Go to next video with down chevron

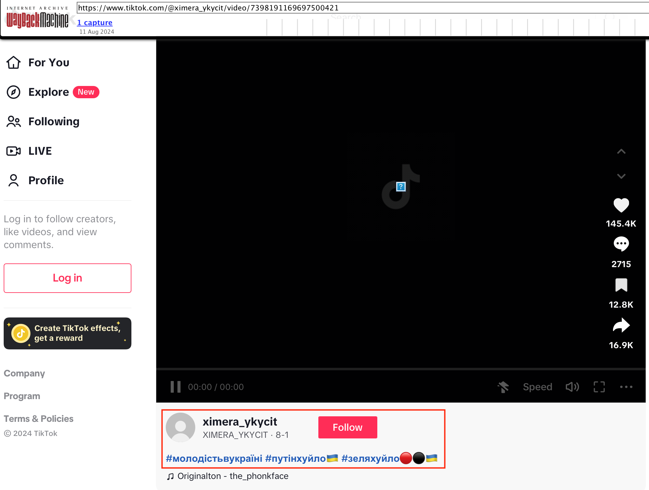pos(621,176)
